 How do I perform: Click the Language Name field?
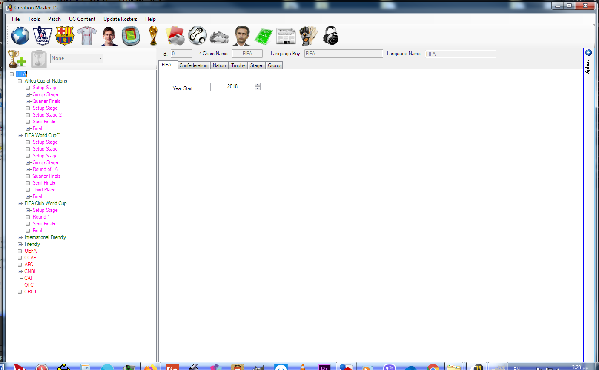[x=461, y=54]
